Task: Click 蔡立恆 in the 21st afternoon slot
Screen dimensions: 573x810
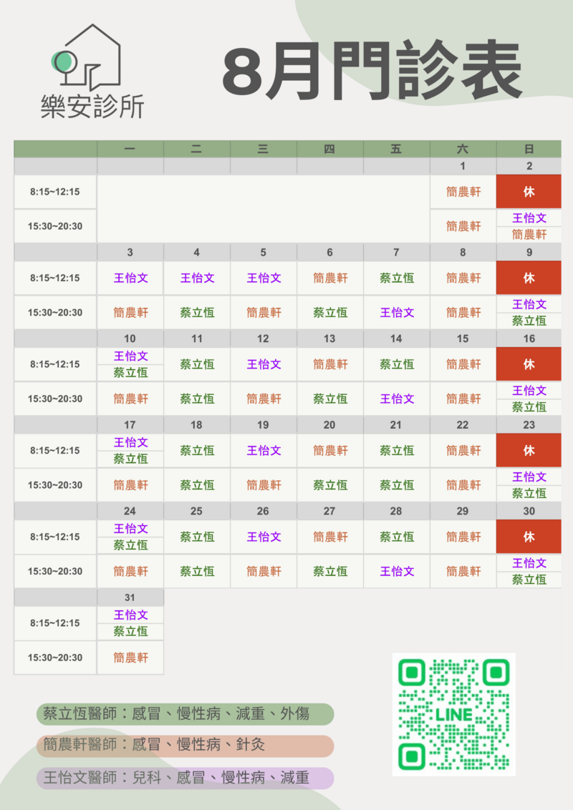Action: point(398,485)
